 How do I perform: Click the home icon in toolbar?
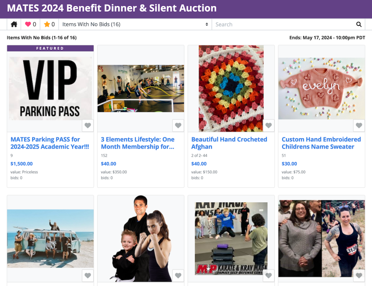(14, 24)
